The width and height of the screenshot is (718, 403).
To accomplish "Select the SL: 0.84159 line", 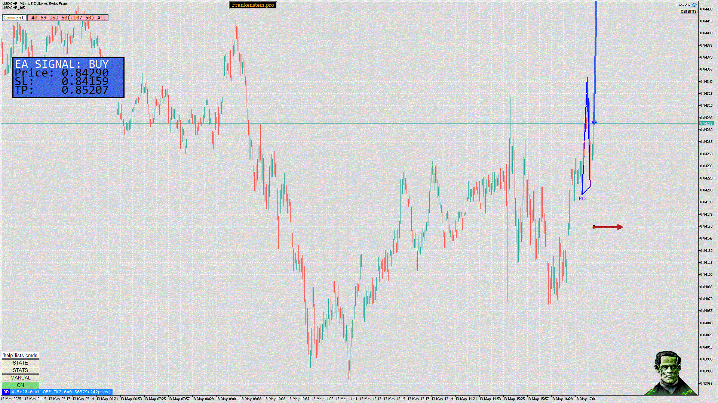I will click(x=62, y=81).
